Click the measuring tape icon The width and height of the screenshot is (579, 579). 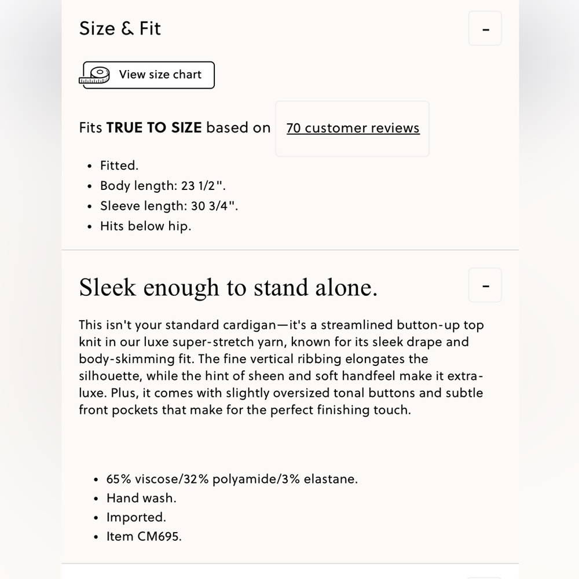pyautogui.click(x=94, y=75)
